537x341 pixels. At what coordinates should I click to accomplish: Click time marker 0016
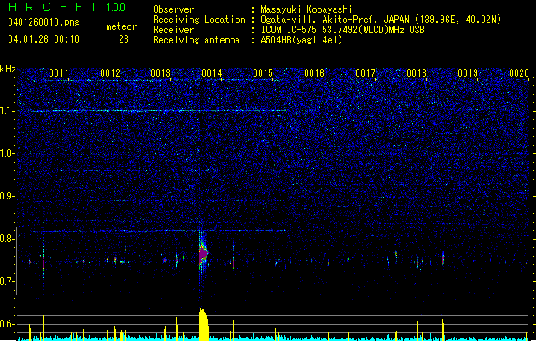point(314,72)
